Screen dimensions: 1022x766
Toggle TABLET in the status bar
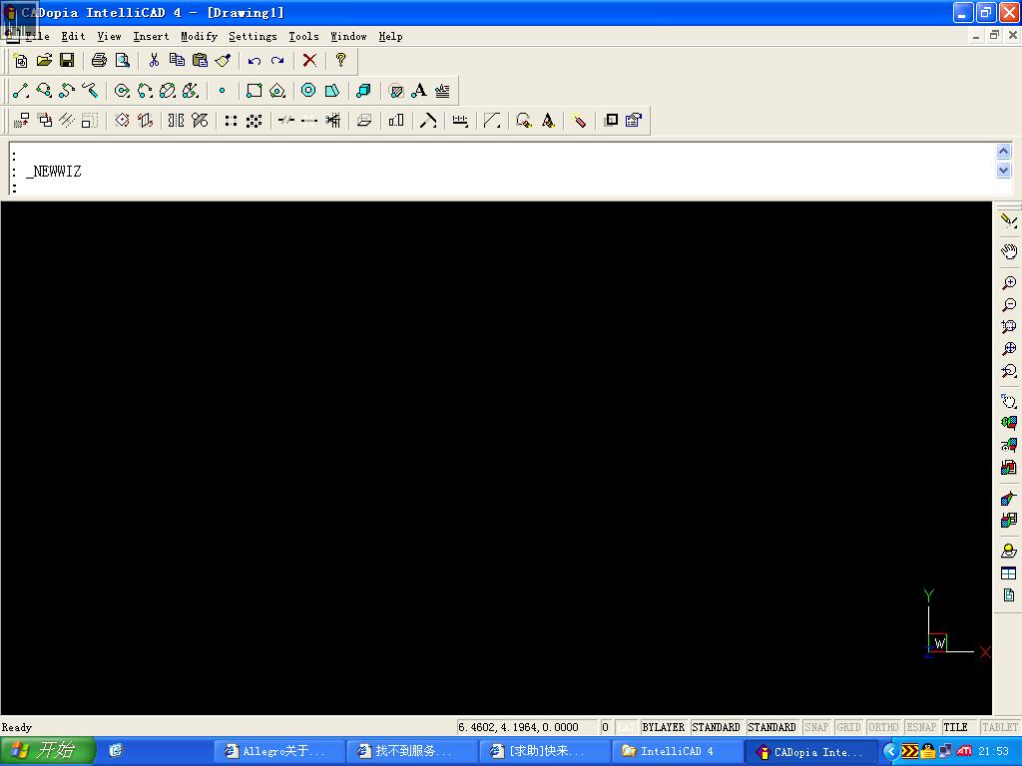[1000, 727]
